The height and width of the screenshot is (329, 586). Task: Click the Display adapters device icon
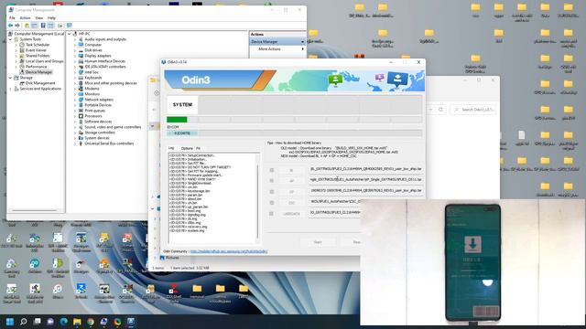coord(81,56)
